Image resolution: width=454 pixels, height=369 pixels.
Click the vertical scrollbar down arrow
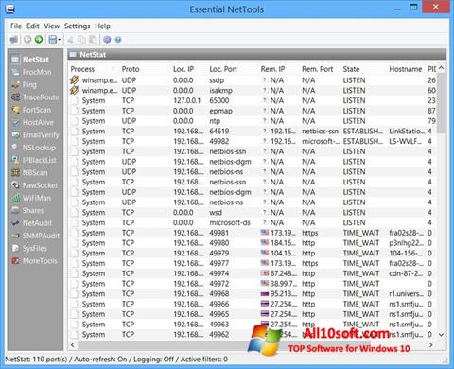[x=441, y=335]
